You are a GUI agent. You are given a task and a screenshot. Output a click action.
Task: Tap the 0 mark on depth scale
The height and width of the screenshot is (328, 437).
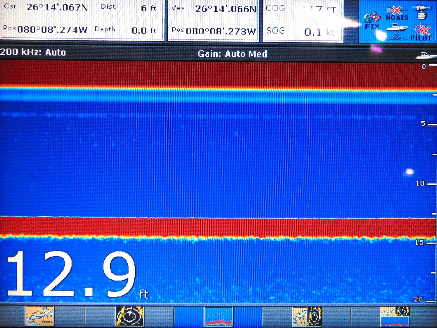424,66
